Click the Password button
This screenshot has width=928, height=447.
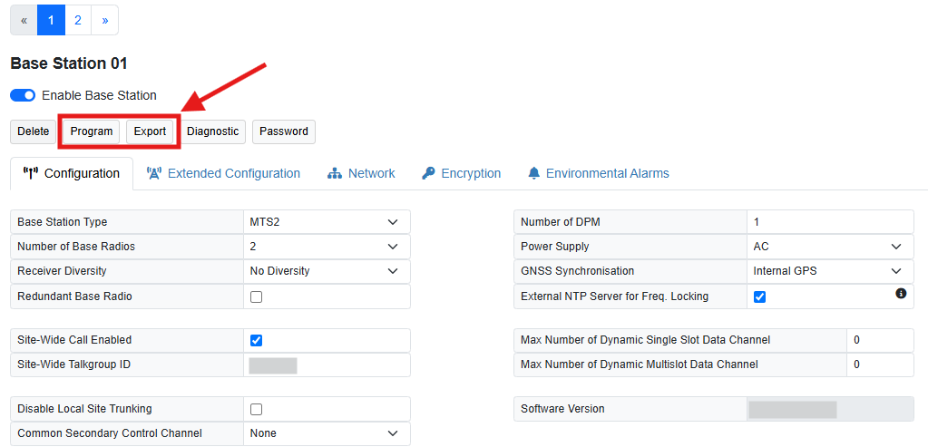[x=284, y=131]
